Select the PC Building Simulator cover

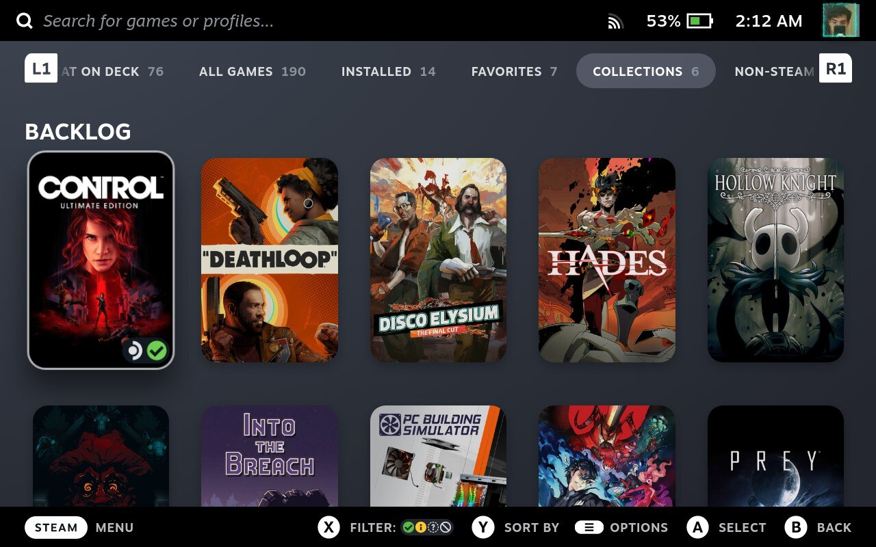(438, 456)
